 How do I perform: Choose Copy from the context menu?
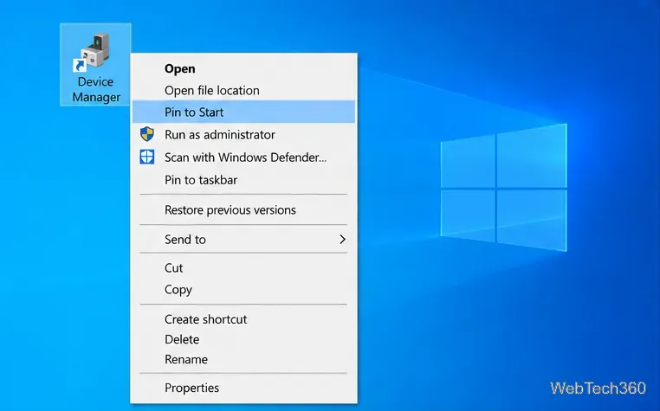click(243, 289)
